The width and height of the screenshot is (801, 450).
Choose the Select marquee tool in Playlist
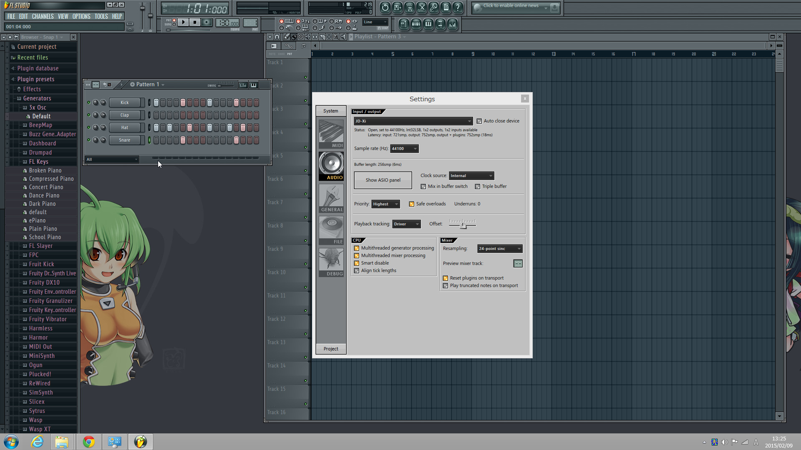tap(329, 37)
